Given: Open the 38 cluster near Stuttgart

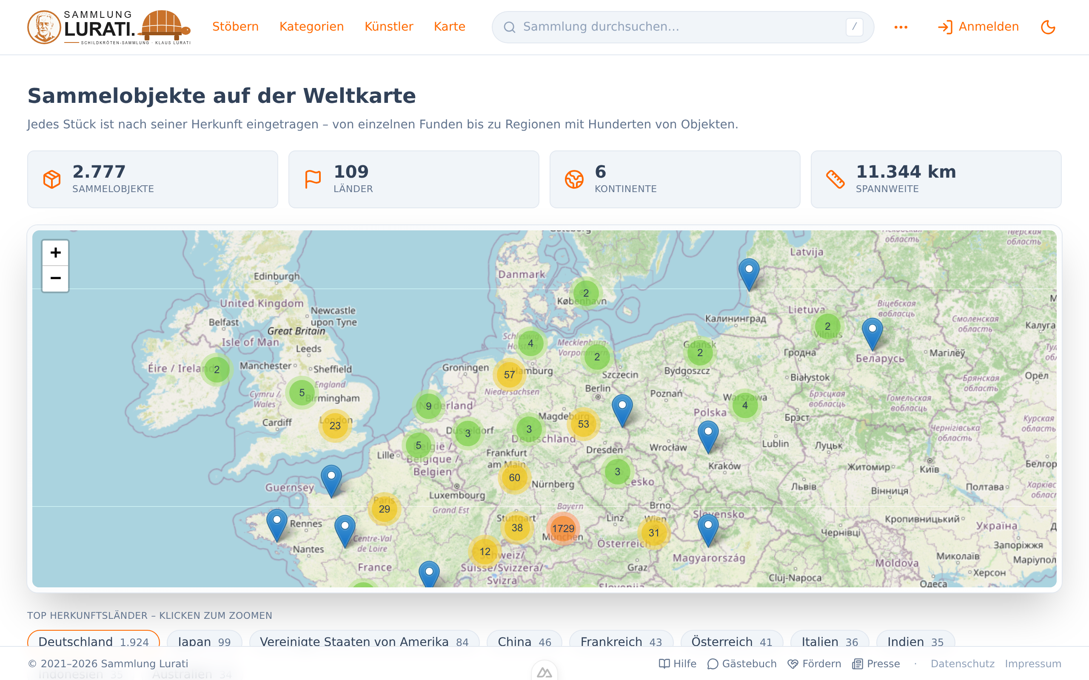Looking at the screenshot, I should (x=517, y=527).
